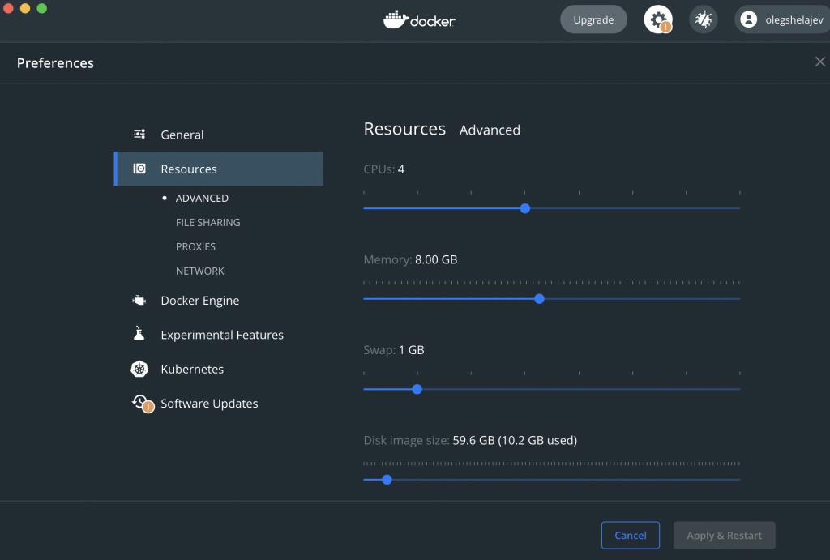Click the right end of CPUs slider track

click(x=739, y=208)
